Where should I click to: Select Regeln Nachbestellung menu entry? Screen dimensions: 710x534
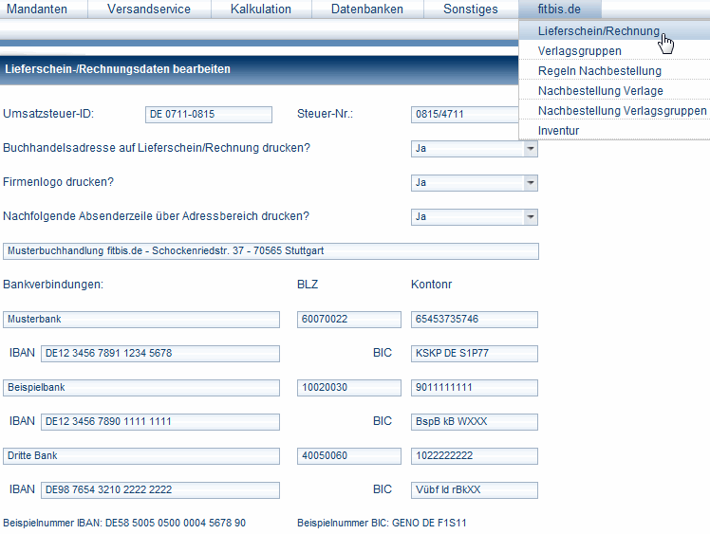(599, 71)
